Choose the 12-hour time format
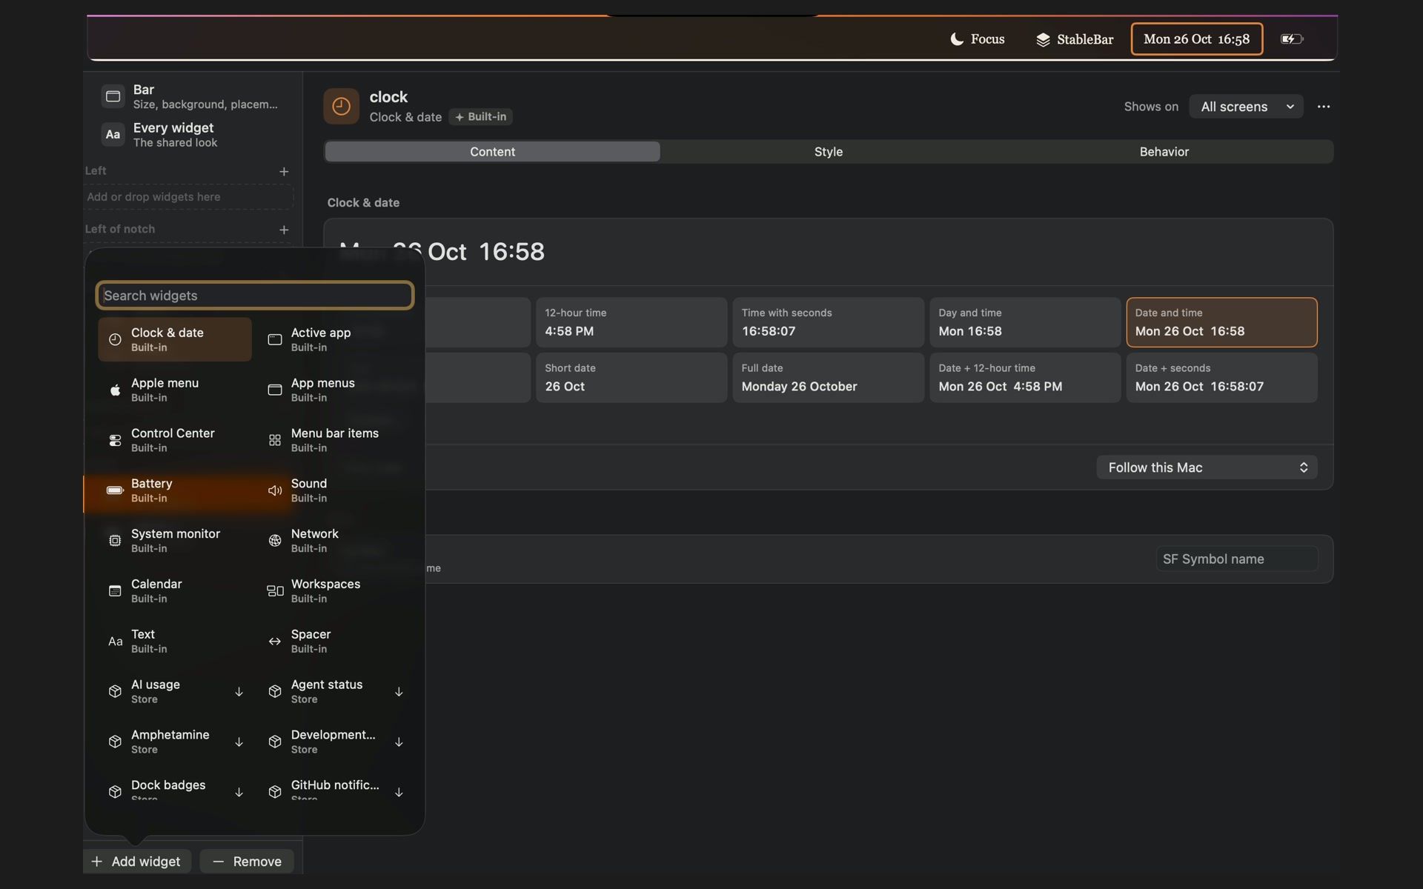Viewport: 1423px width, 889px height. click(631, 322)
